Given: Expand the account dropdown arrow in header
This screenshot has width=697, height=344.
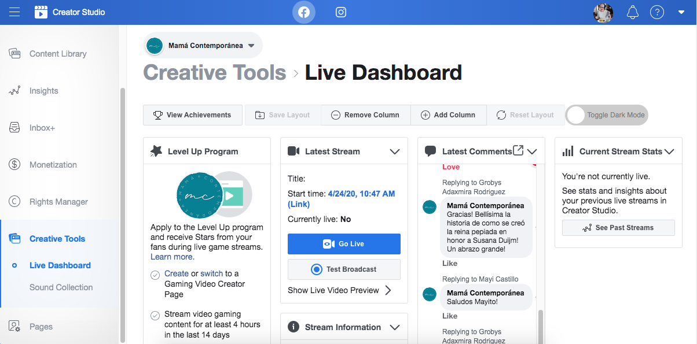Looking at the screenshot, I should tap(681, 12).
